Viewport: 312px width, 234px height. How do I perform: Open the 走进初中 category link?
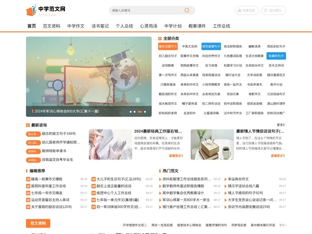[x=189, y=113]
